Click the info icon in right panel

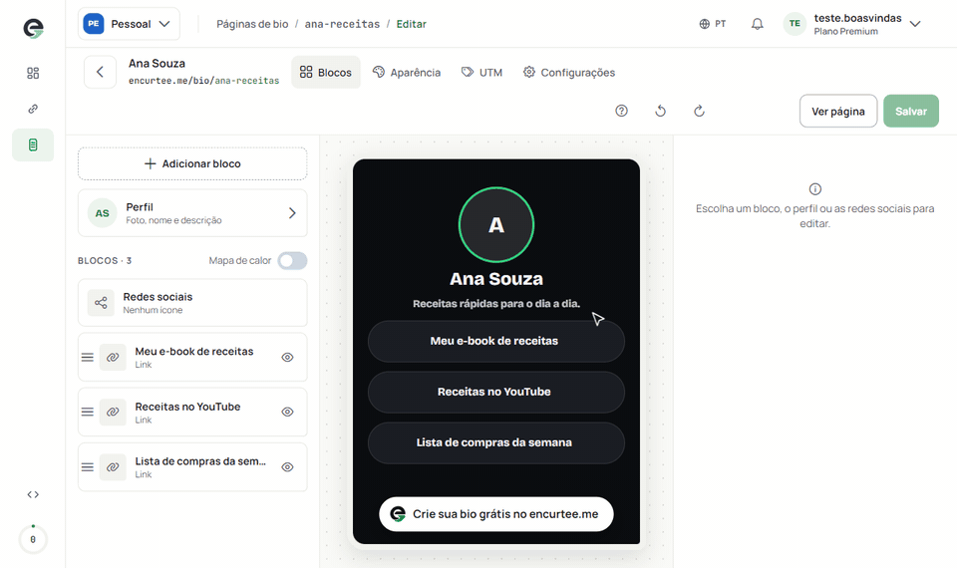814,189
